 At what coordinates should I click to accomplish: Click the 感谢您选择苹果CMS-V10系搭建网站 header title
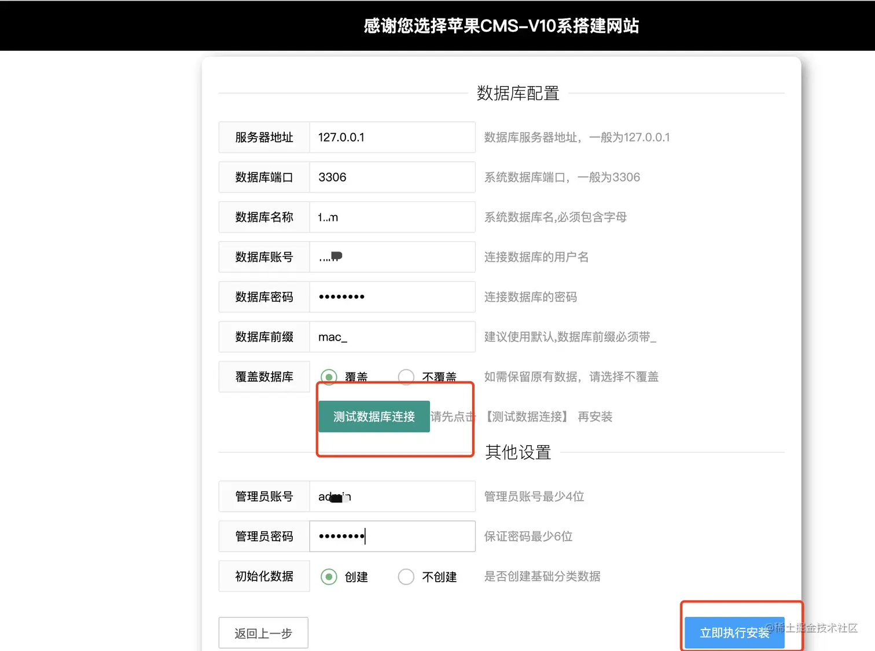pyautogui.click(x=501, y=25)
